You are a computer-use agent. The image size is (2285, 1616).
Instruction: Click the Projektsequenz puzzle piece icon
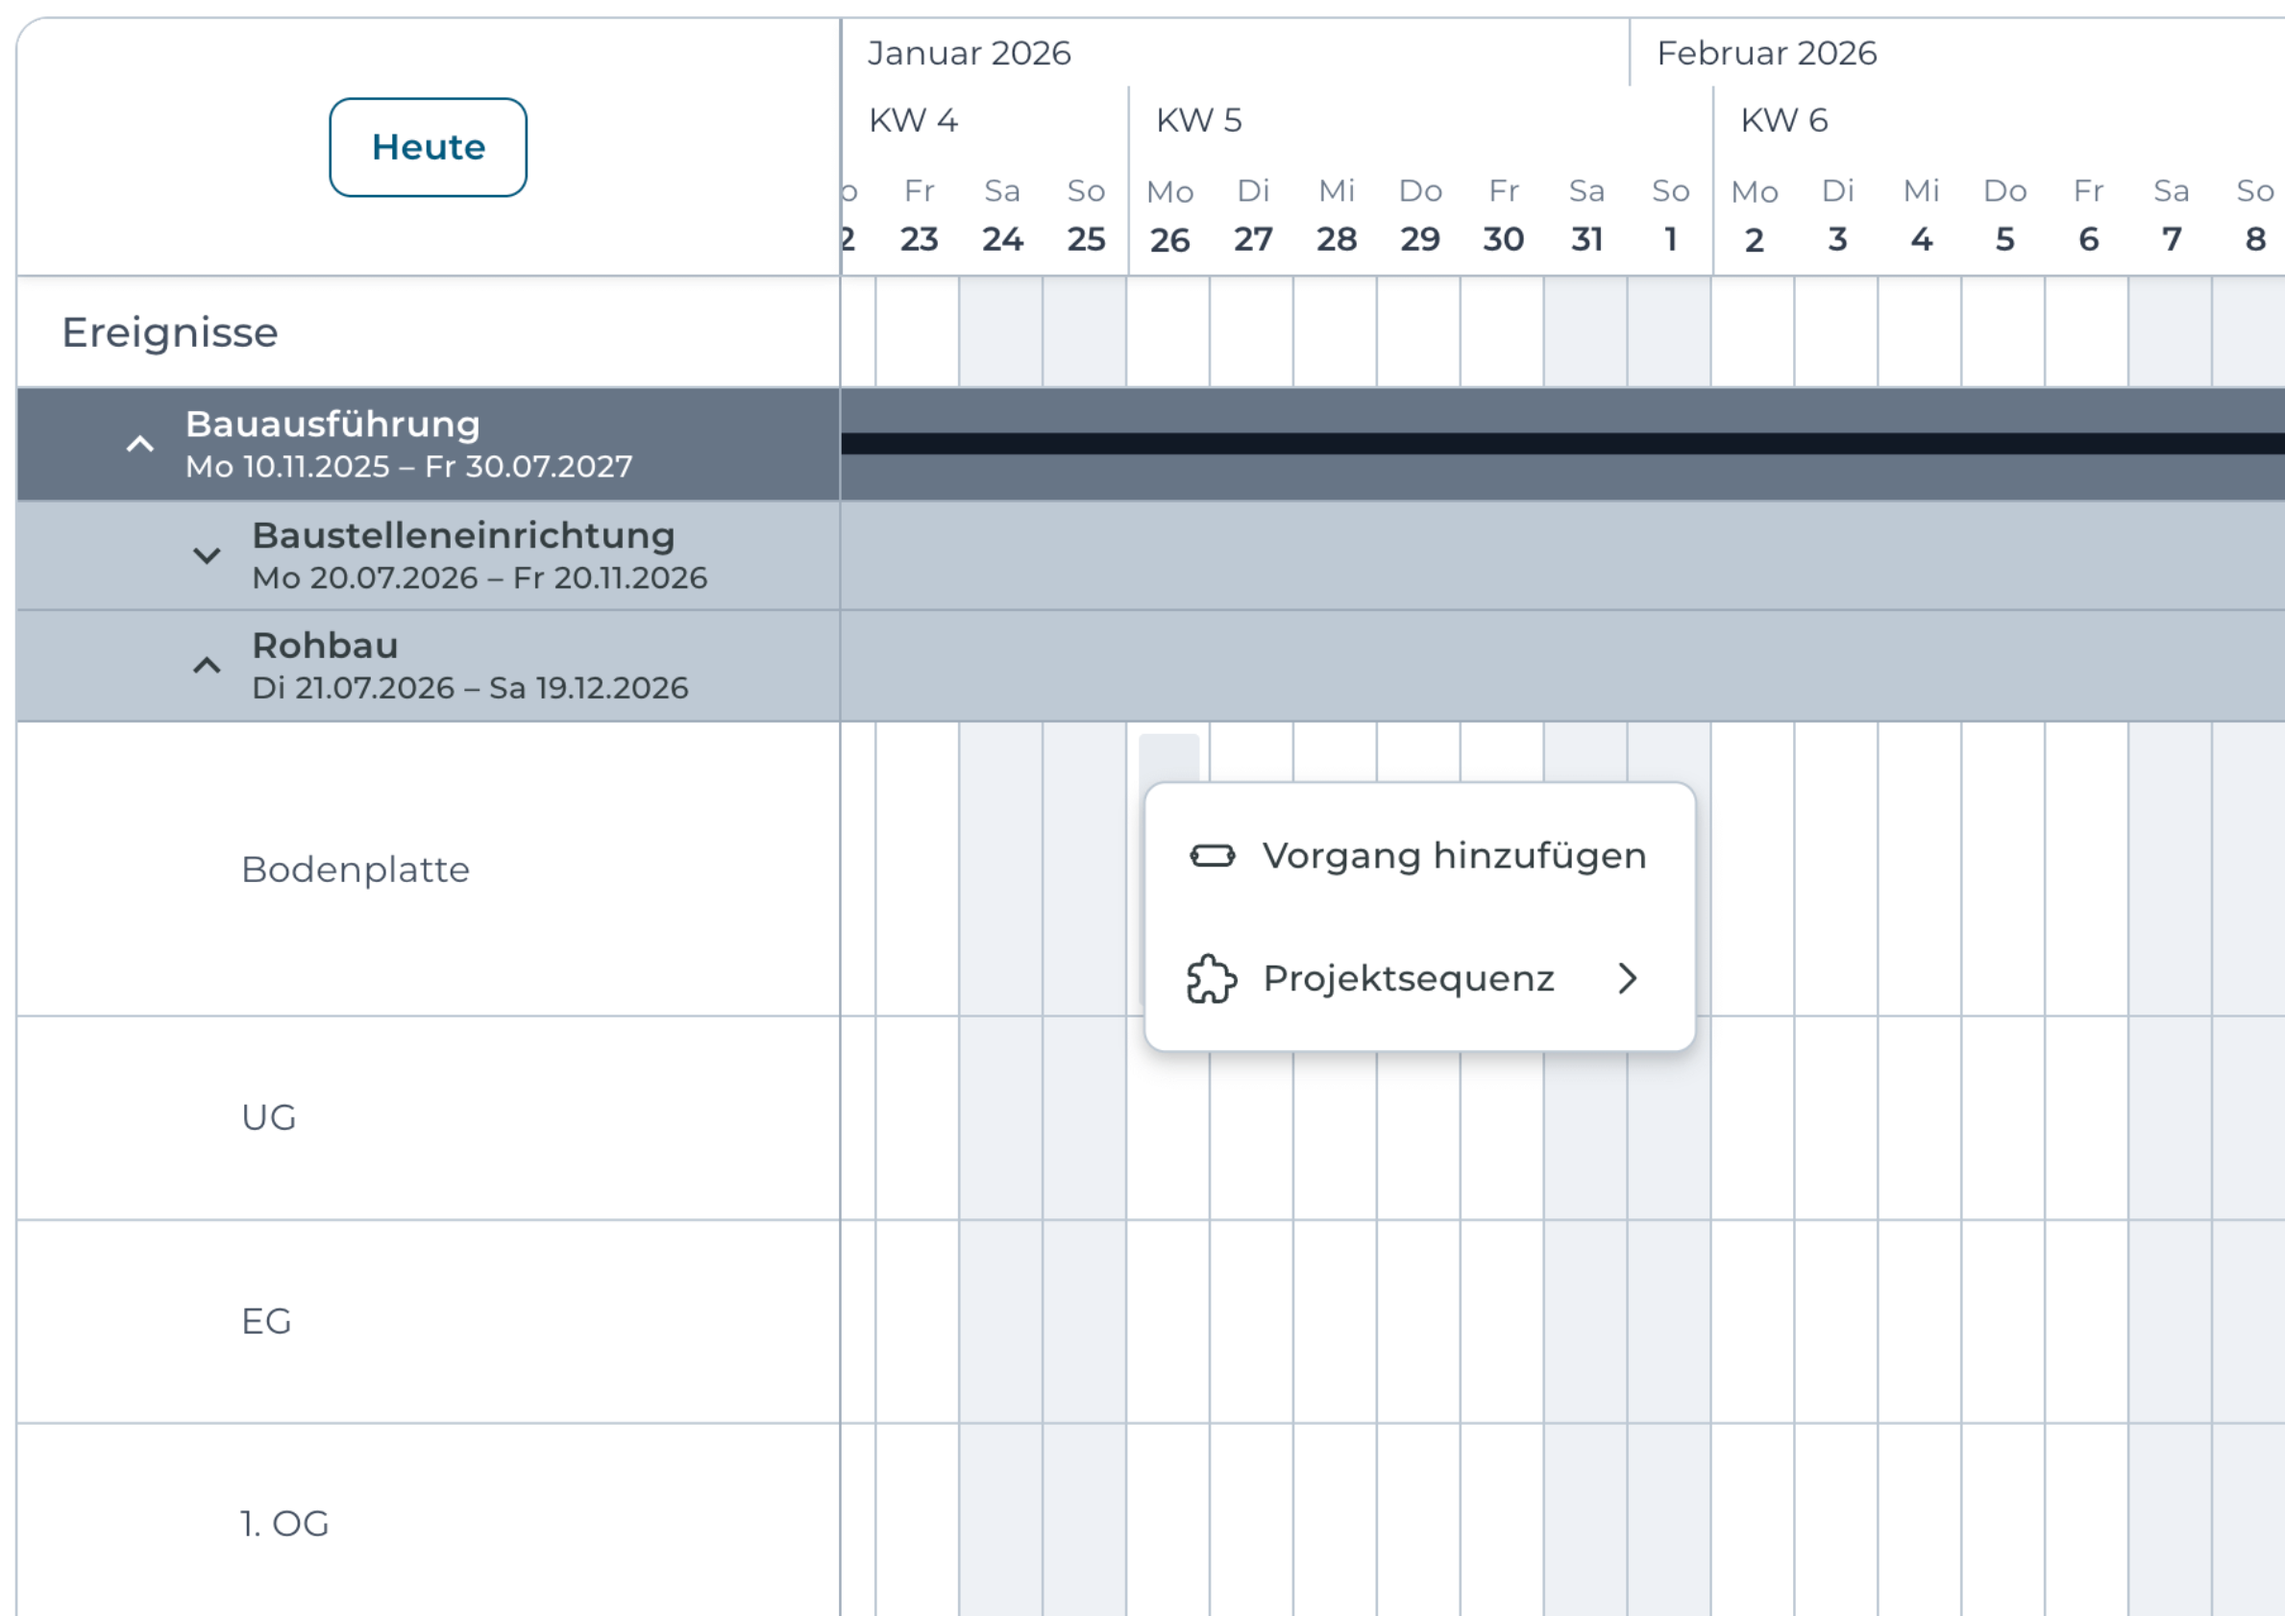pos(1211,978)
